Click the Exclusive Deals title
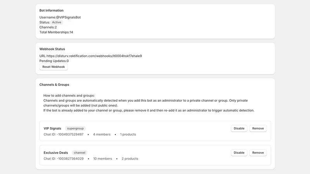This screenshot has height=174, width=310. (x=56, y=153)
